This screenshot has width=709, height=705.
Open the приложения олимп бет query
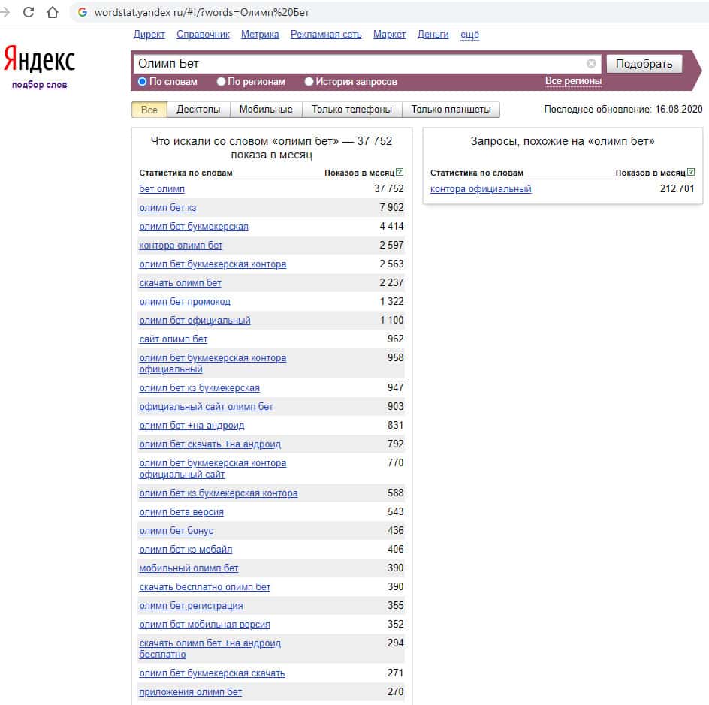tap(190, 692)
